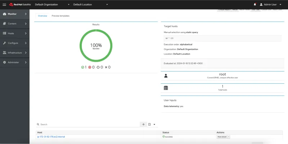
Task: Click the red failed count icon
Action: coord(90,67)
